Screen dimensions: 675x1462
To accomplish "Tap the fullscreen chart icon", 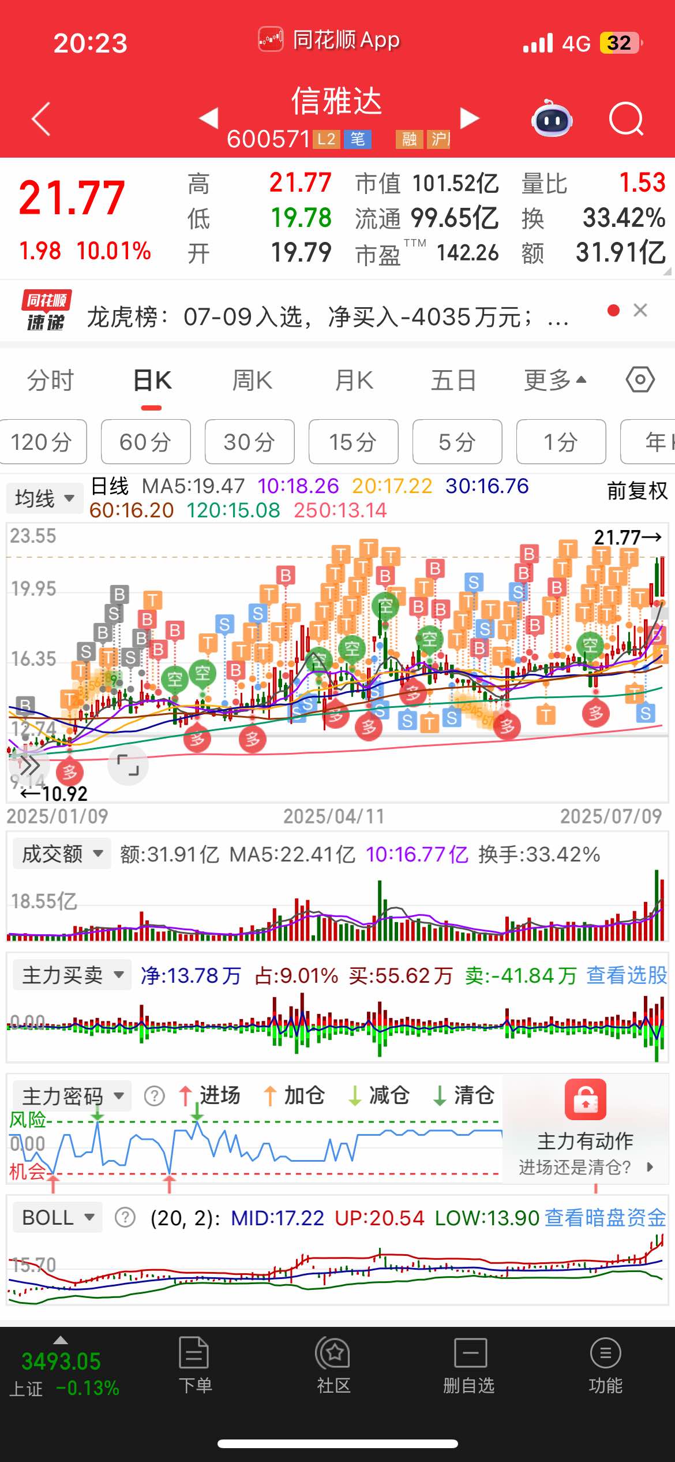I will [128, 764].
